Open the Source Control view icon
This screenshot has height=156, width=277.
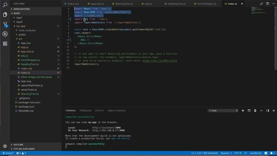[x=5, y=24]
